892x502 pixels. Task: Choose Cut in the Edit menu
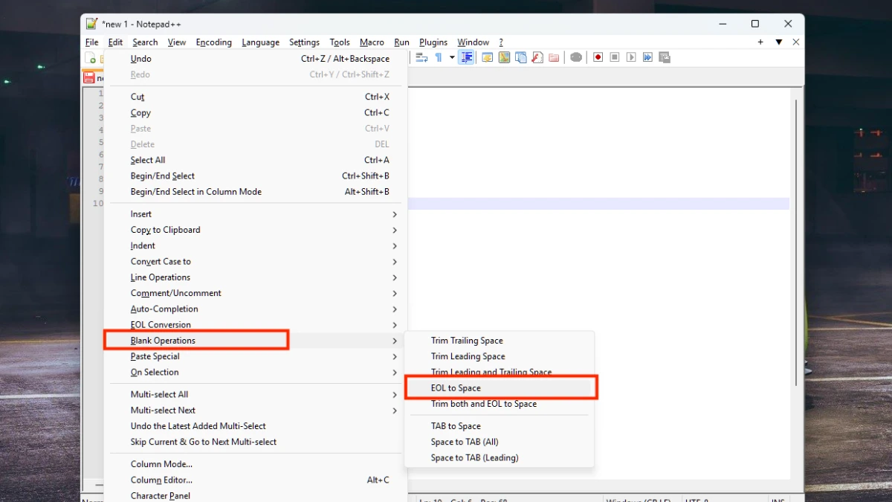click(x=256, y=97)
